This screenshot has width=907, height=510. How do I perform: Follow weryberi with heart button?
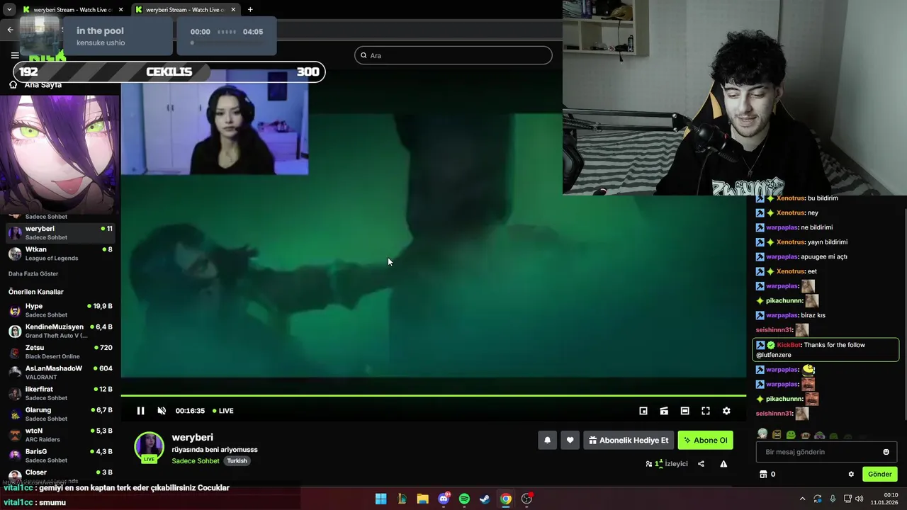(570, 440)
